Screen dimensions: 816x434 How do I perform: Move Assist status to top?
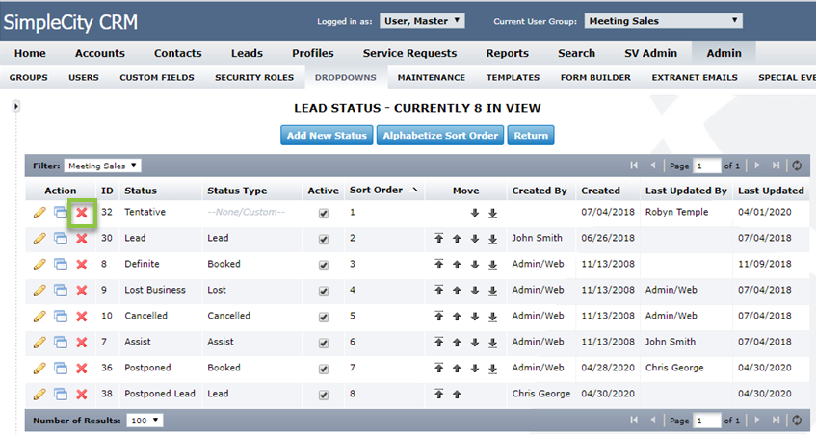(439, 343)
